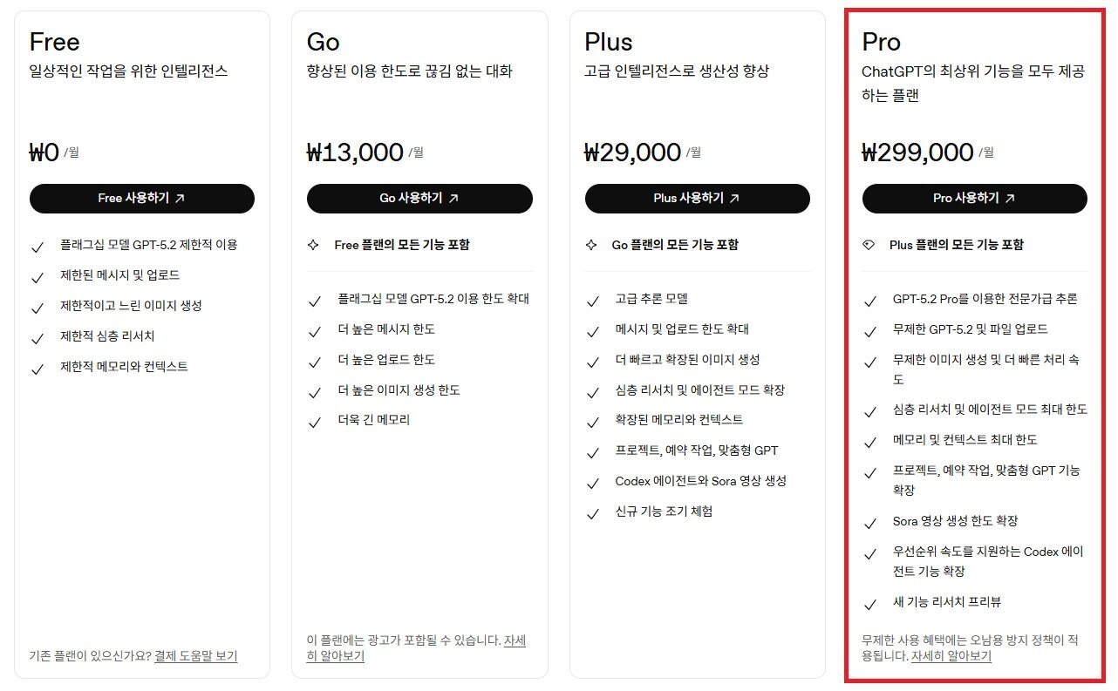Image resolution: width=1118 pixels, height=691 pixels.
Task: Click the checkmark next to "새 기능 리서치 프리뷰"
Action: (869, 605)
